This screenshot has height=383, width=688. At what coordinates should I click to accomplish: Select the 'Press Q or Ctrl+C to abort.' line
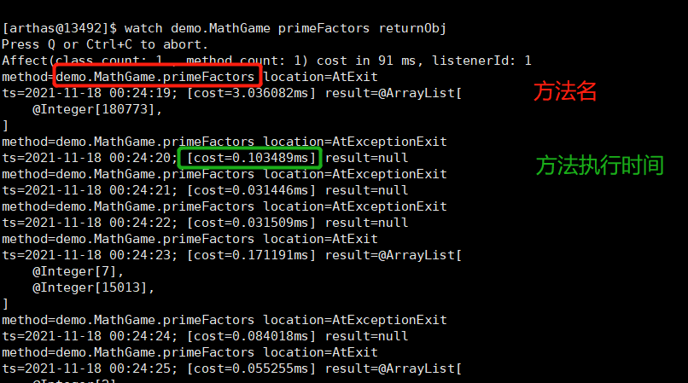click(104, 44)
